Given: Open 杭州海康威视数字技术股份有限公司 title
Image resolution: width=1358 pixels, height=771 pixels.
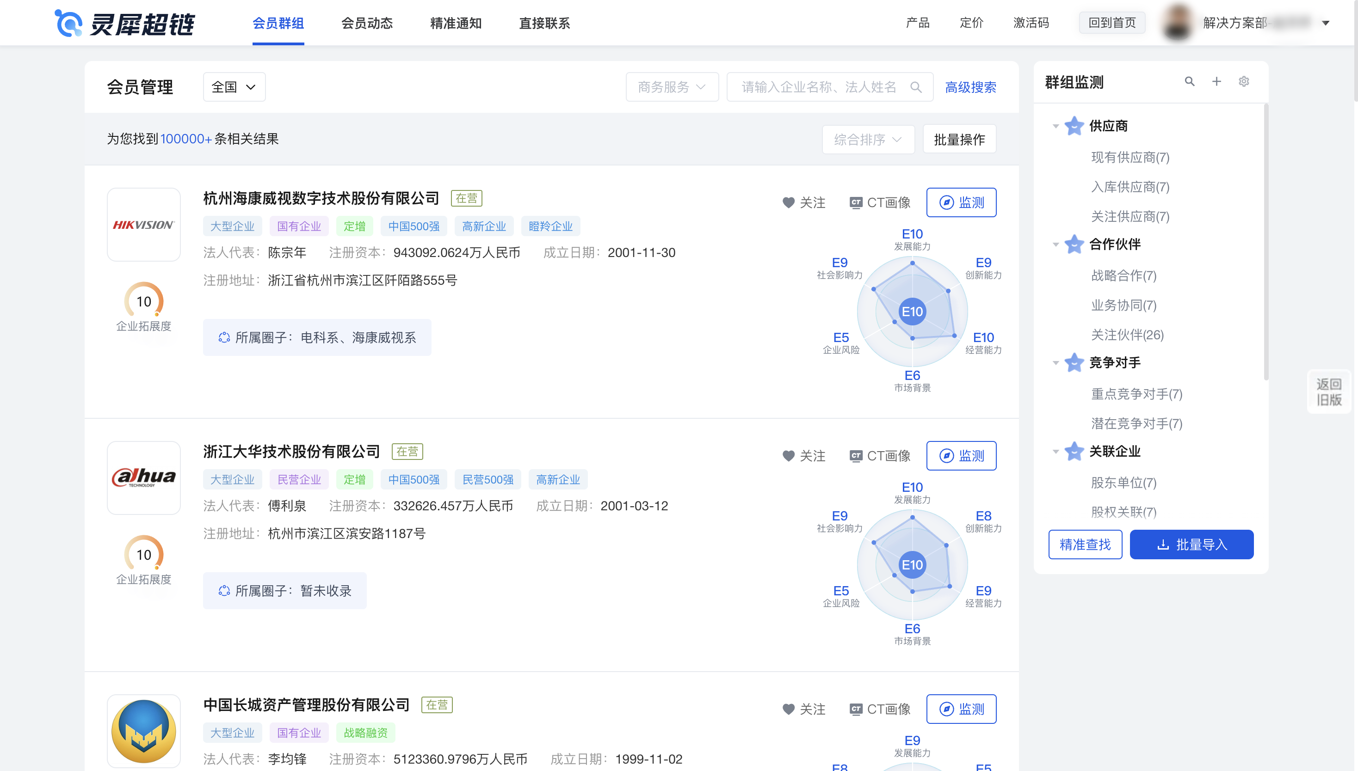Looking at the screenshot, I should coord(321,199).
